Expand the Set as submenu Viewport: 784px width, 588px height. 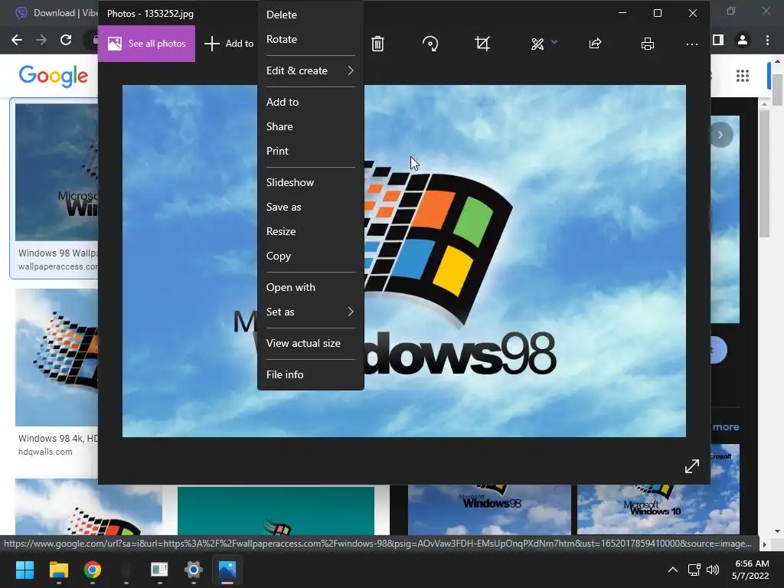(x=310, y=312)
